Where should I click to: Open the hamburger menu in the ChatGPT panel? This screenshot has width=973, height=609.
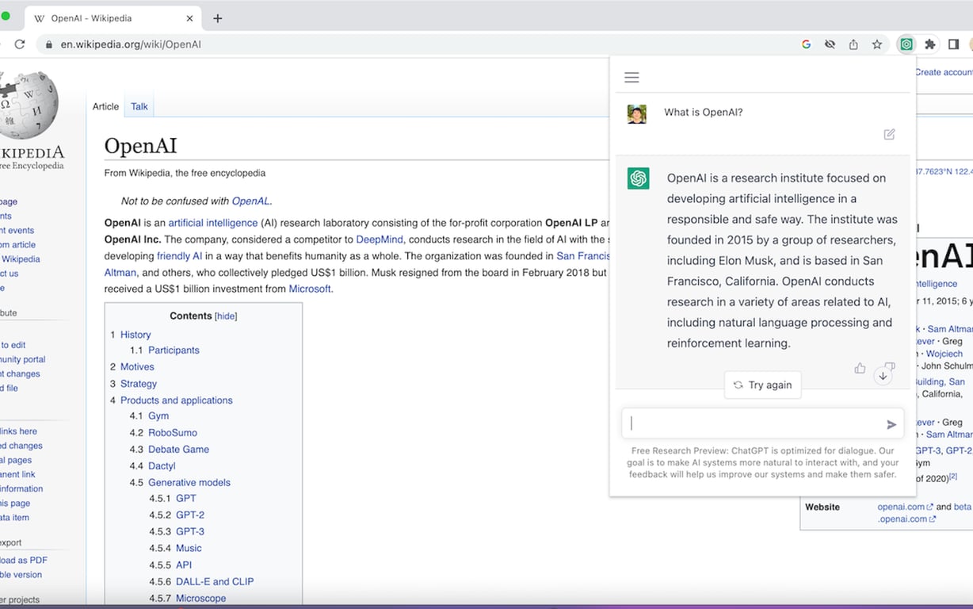click(631, 77)
